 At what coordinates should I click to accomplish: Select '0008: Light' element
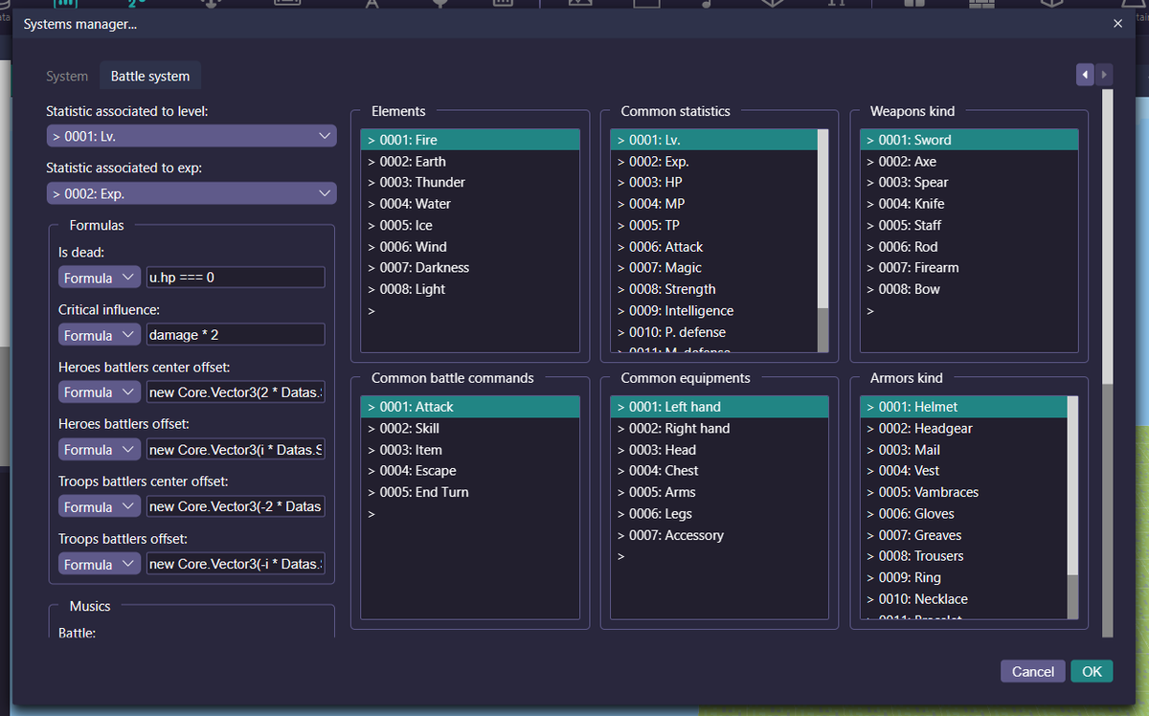click(470, 289)
